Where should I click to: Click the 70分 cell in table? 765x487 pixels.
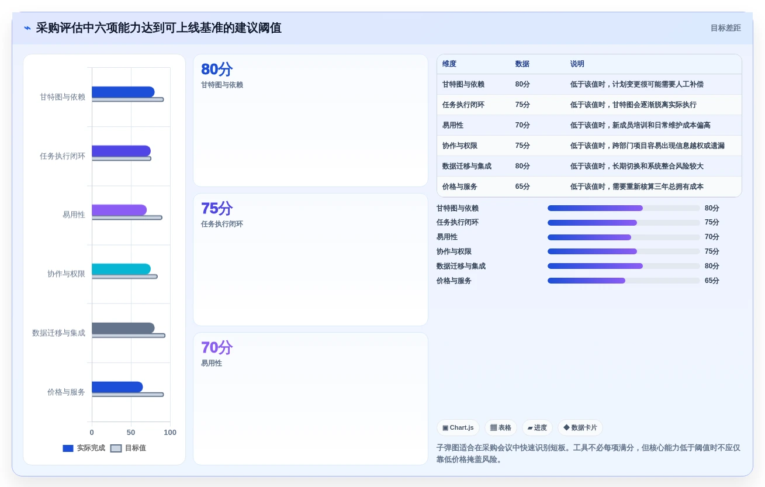pos(522,125)
